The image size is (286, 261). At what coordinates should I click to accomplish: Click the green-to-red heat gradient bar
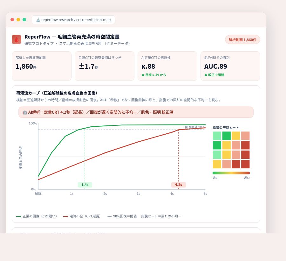coord(231,173)
